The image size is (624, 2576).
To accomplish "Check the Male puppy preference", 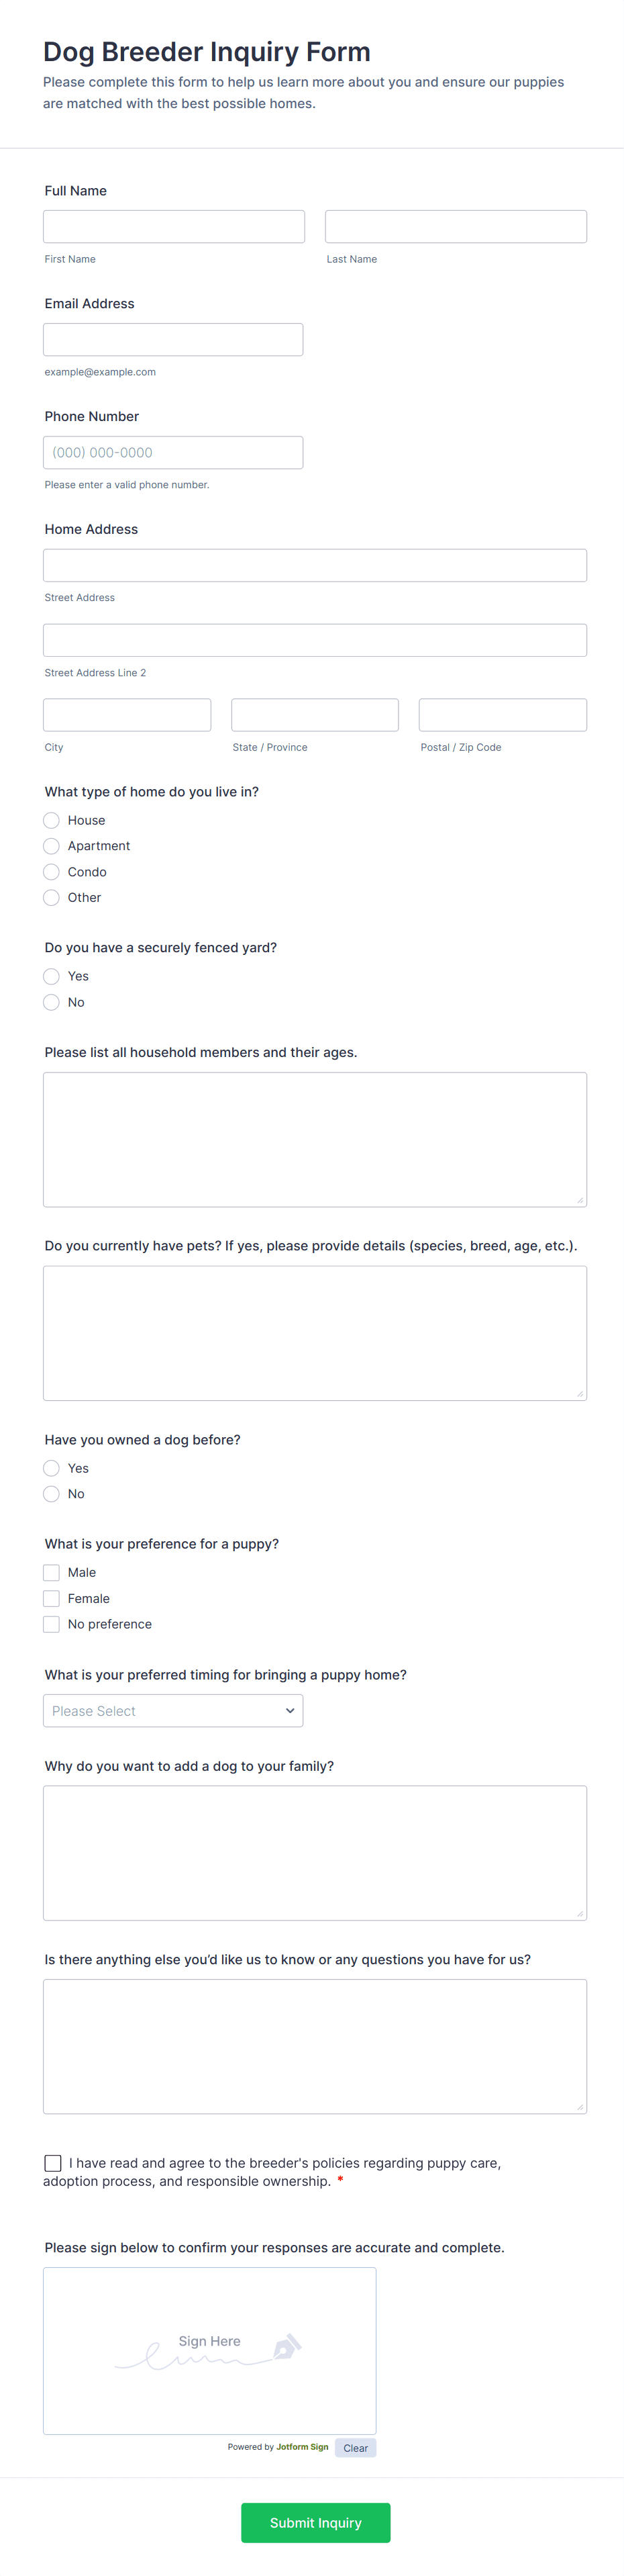I will 52,1573.
